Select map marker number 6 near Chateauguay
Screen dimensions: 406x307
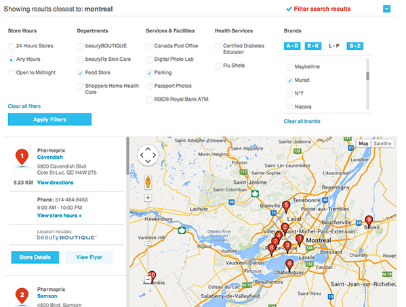(x=289, y=265)
